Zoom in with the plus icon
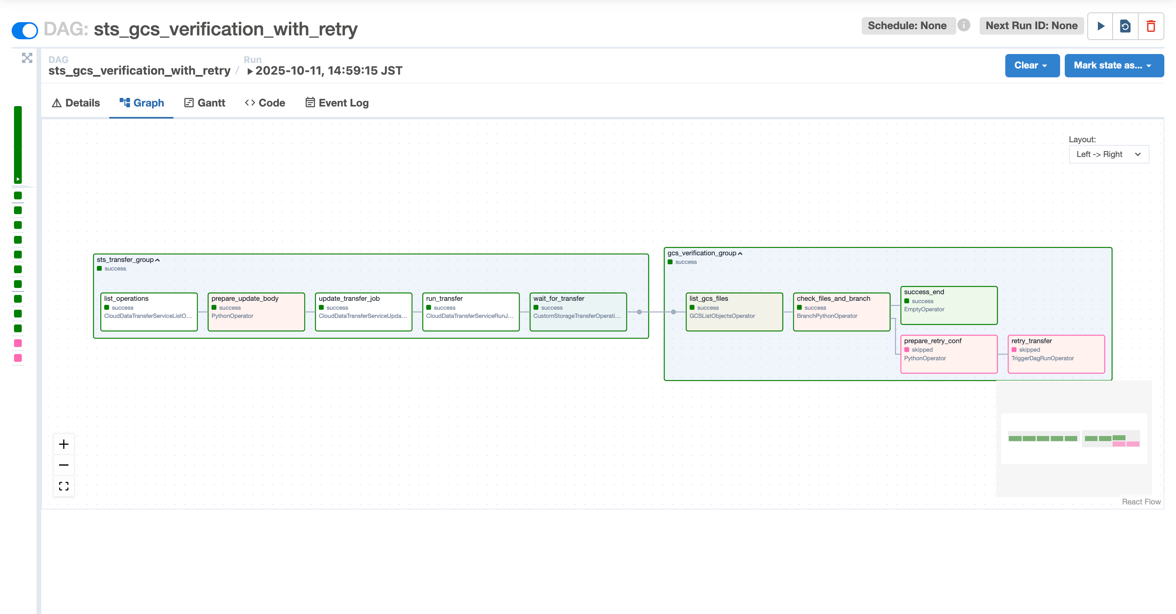1176x614 pixels. (64, 444)
